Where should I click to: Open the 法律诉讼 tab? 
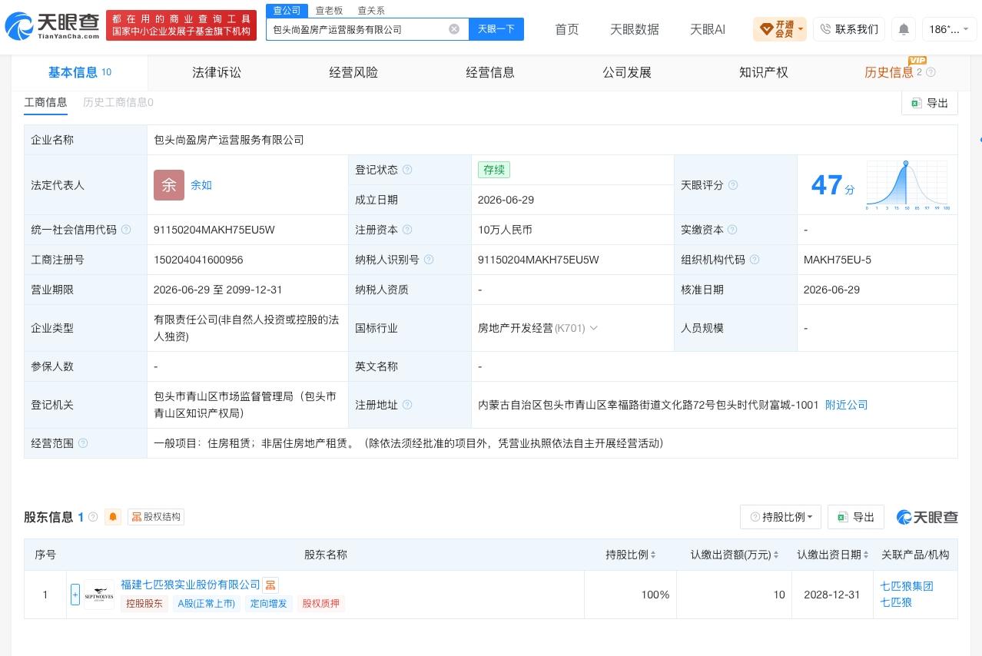pos(217,72)
